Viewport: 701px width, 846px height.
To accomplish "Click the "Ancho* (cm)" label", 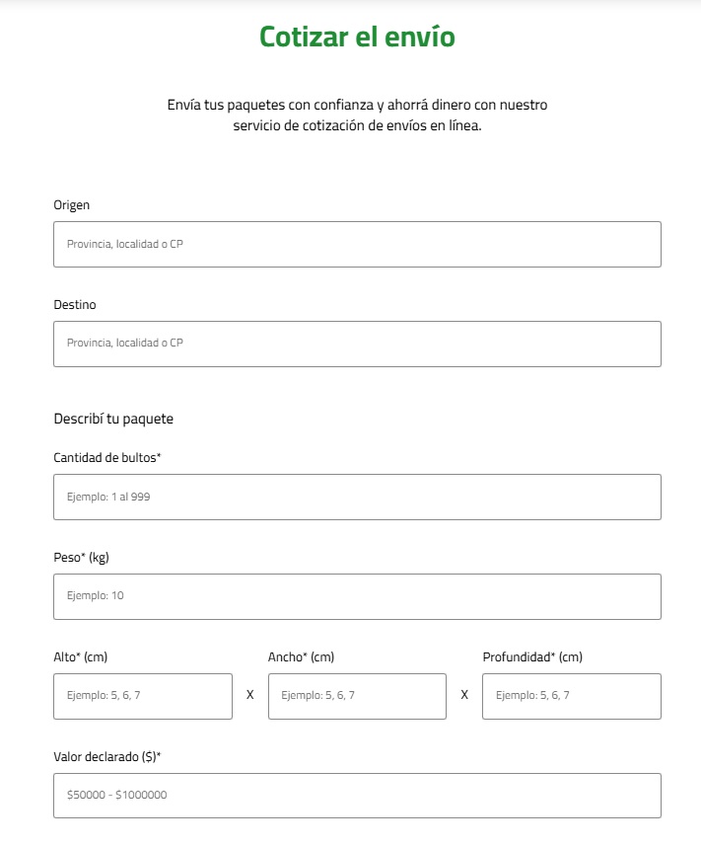I will click(x=301, y=657).
